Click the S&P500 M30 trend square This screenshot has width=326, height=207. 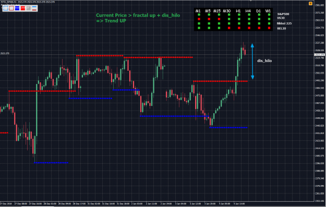pos(229,15)
